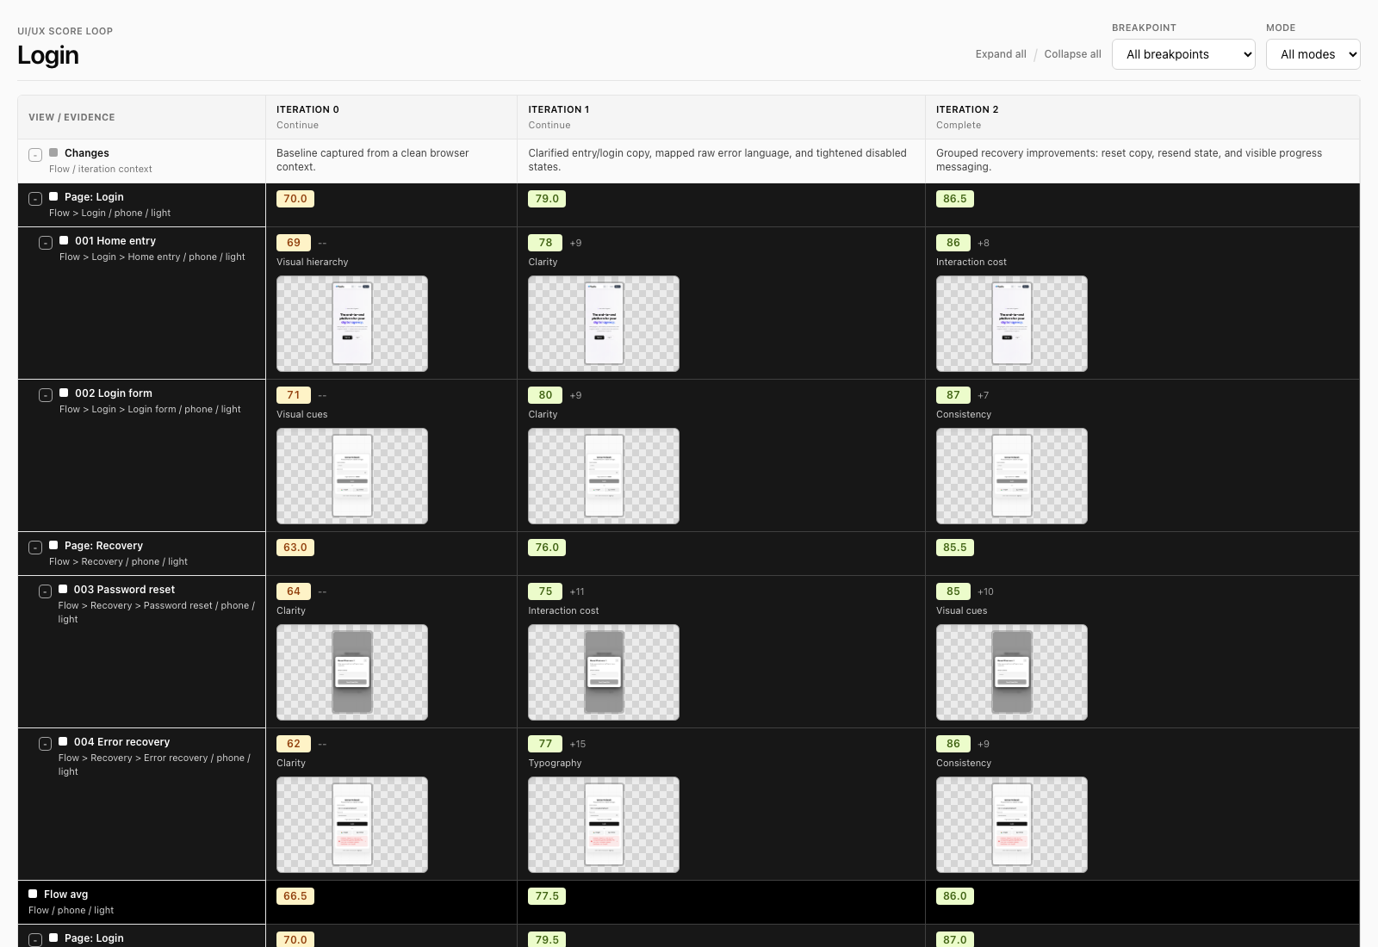Click the 78 score for Home entry

click(545, 243)
